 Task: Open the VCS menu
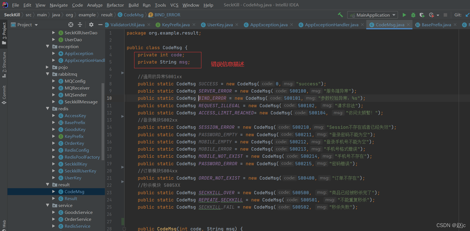click(x=174, y=5)
